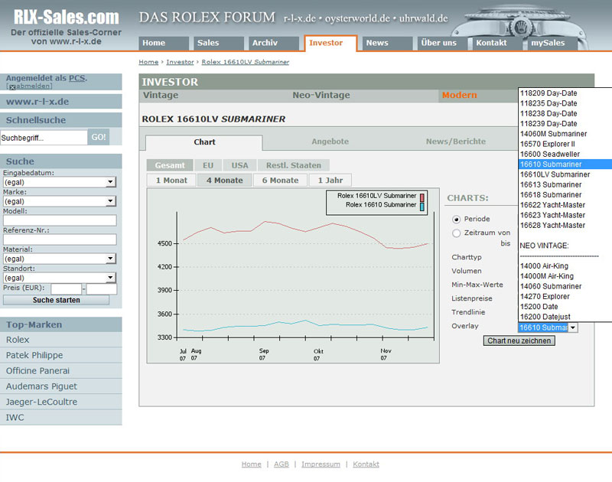
Task: Show the Gesamt chart region
Action: [170, 165]
